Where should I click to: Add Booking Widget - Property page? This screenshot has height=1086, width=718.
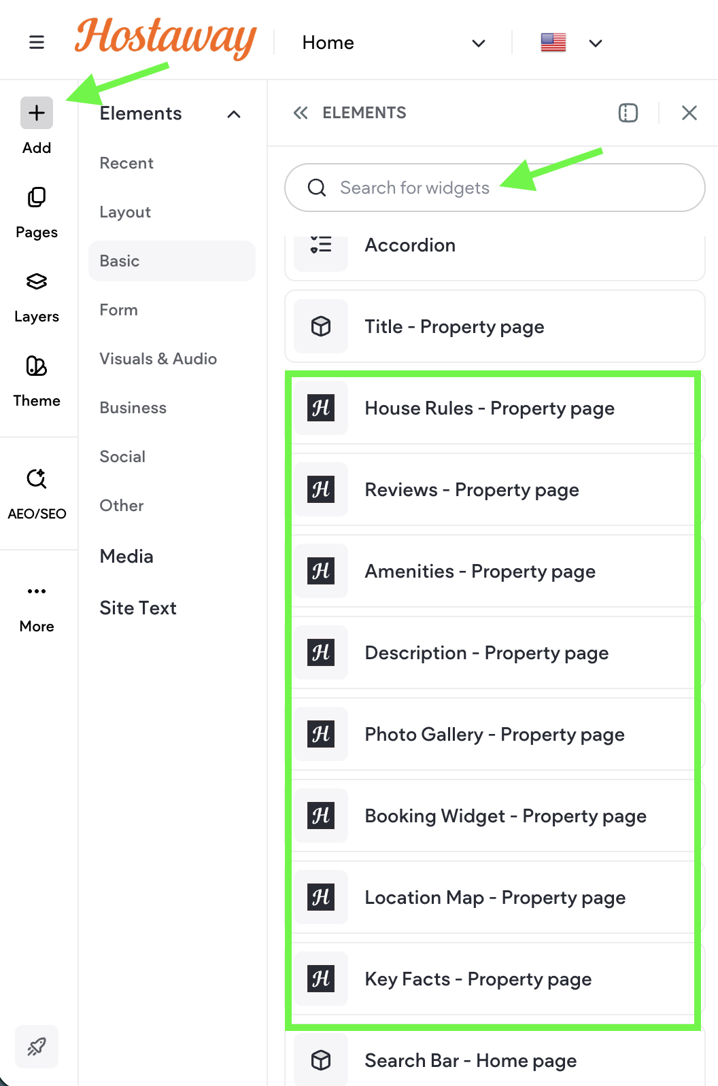point(495,816)
